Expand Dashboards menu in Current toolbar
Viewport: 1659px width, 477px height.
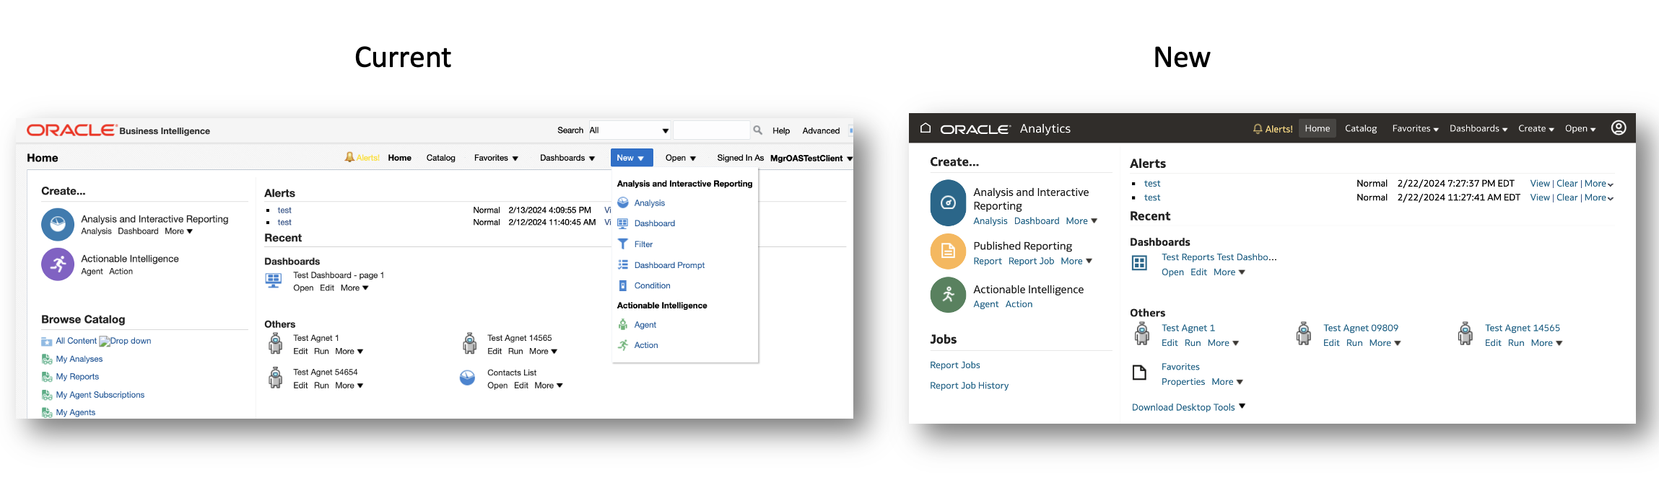tap(567, 158)
